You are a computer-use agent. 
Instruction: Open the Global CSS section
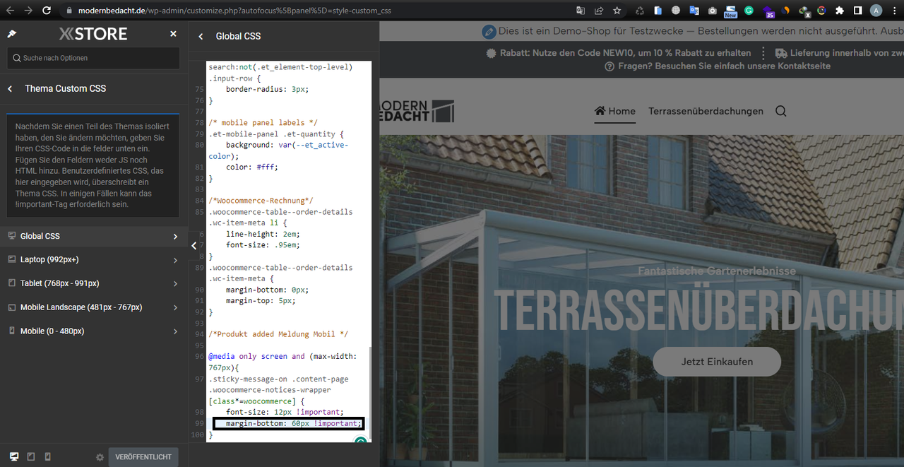94,236
